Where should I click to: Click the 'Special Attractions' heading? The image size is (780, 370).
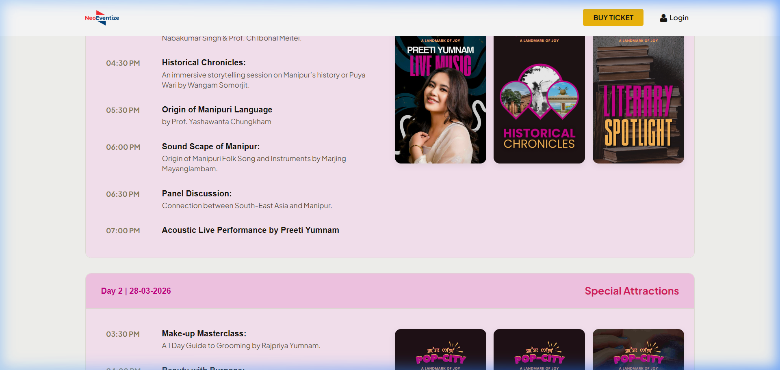632,291
